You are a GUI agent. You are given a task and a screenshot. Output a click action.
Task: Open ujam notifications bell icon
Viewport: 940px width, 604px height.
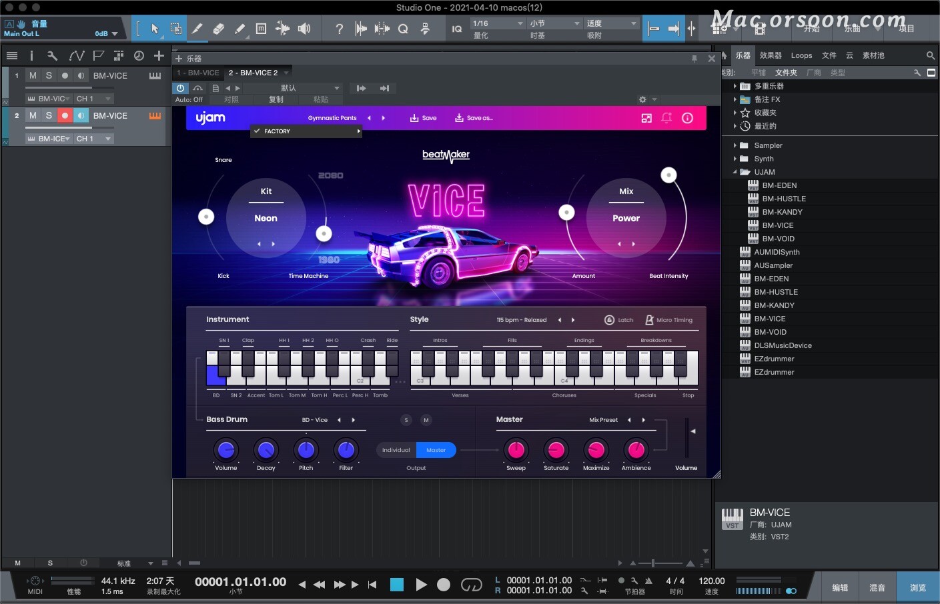[x=666, y=118]
